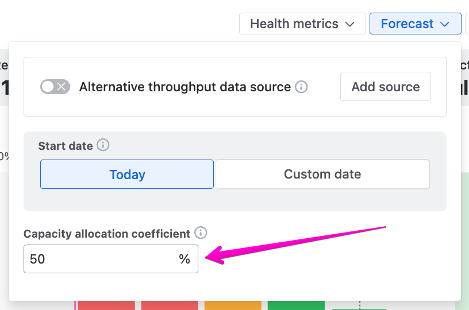Click the Add source button
The height and width of the screenshot is (310, 469).
pyautogui.click(x=386, y=87)
